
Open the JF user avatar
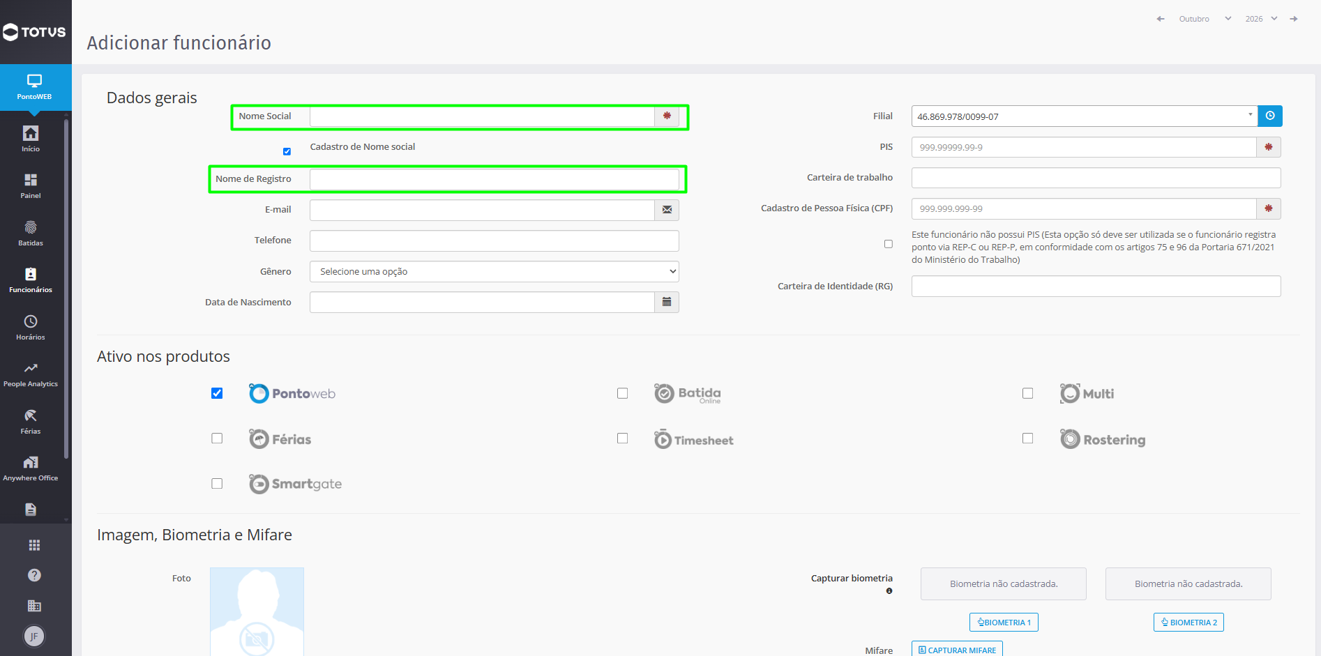tap(34, 636)
